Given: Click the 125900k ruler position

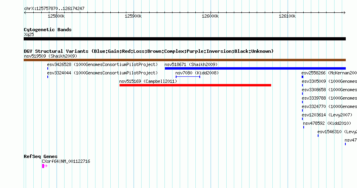Looking at the screenshot, I should tap(133, 16).
